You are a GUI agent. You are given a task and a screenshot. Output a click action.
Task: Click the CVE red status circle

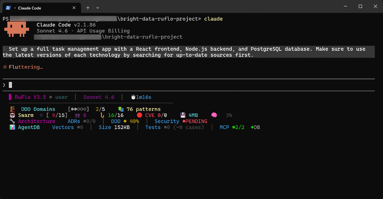(139, 115)
